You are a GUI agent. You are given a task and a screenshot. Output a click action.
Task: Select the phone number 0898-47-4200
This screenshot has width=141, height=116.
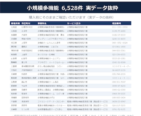click(x=119, y=86)
